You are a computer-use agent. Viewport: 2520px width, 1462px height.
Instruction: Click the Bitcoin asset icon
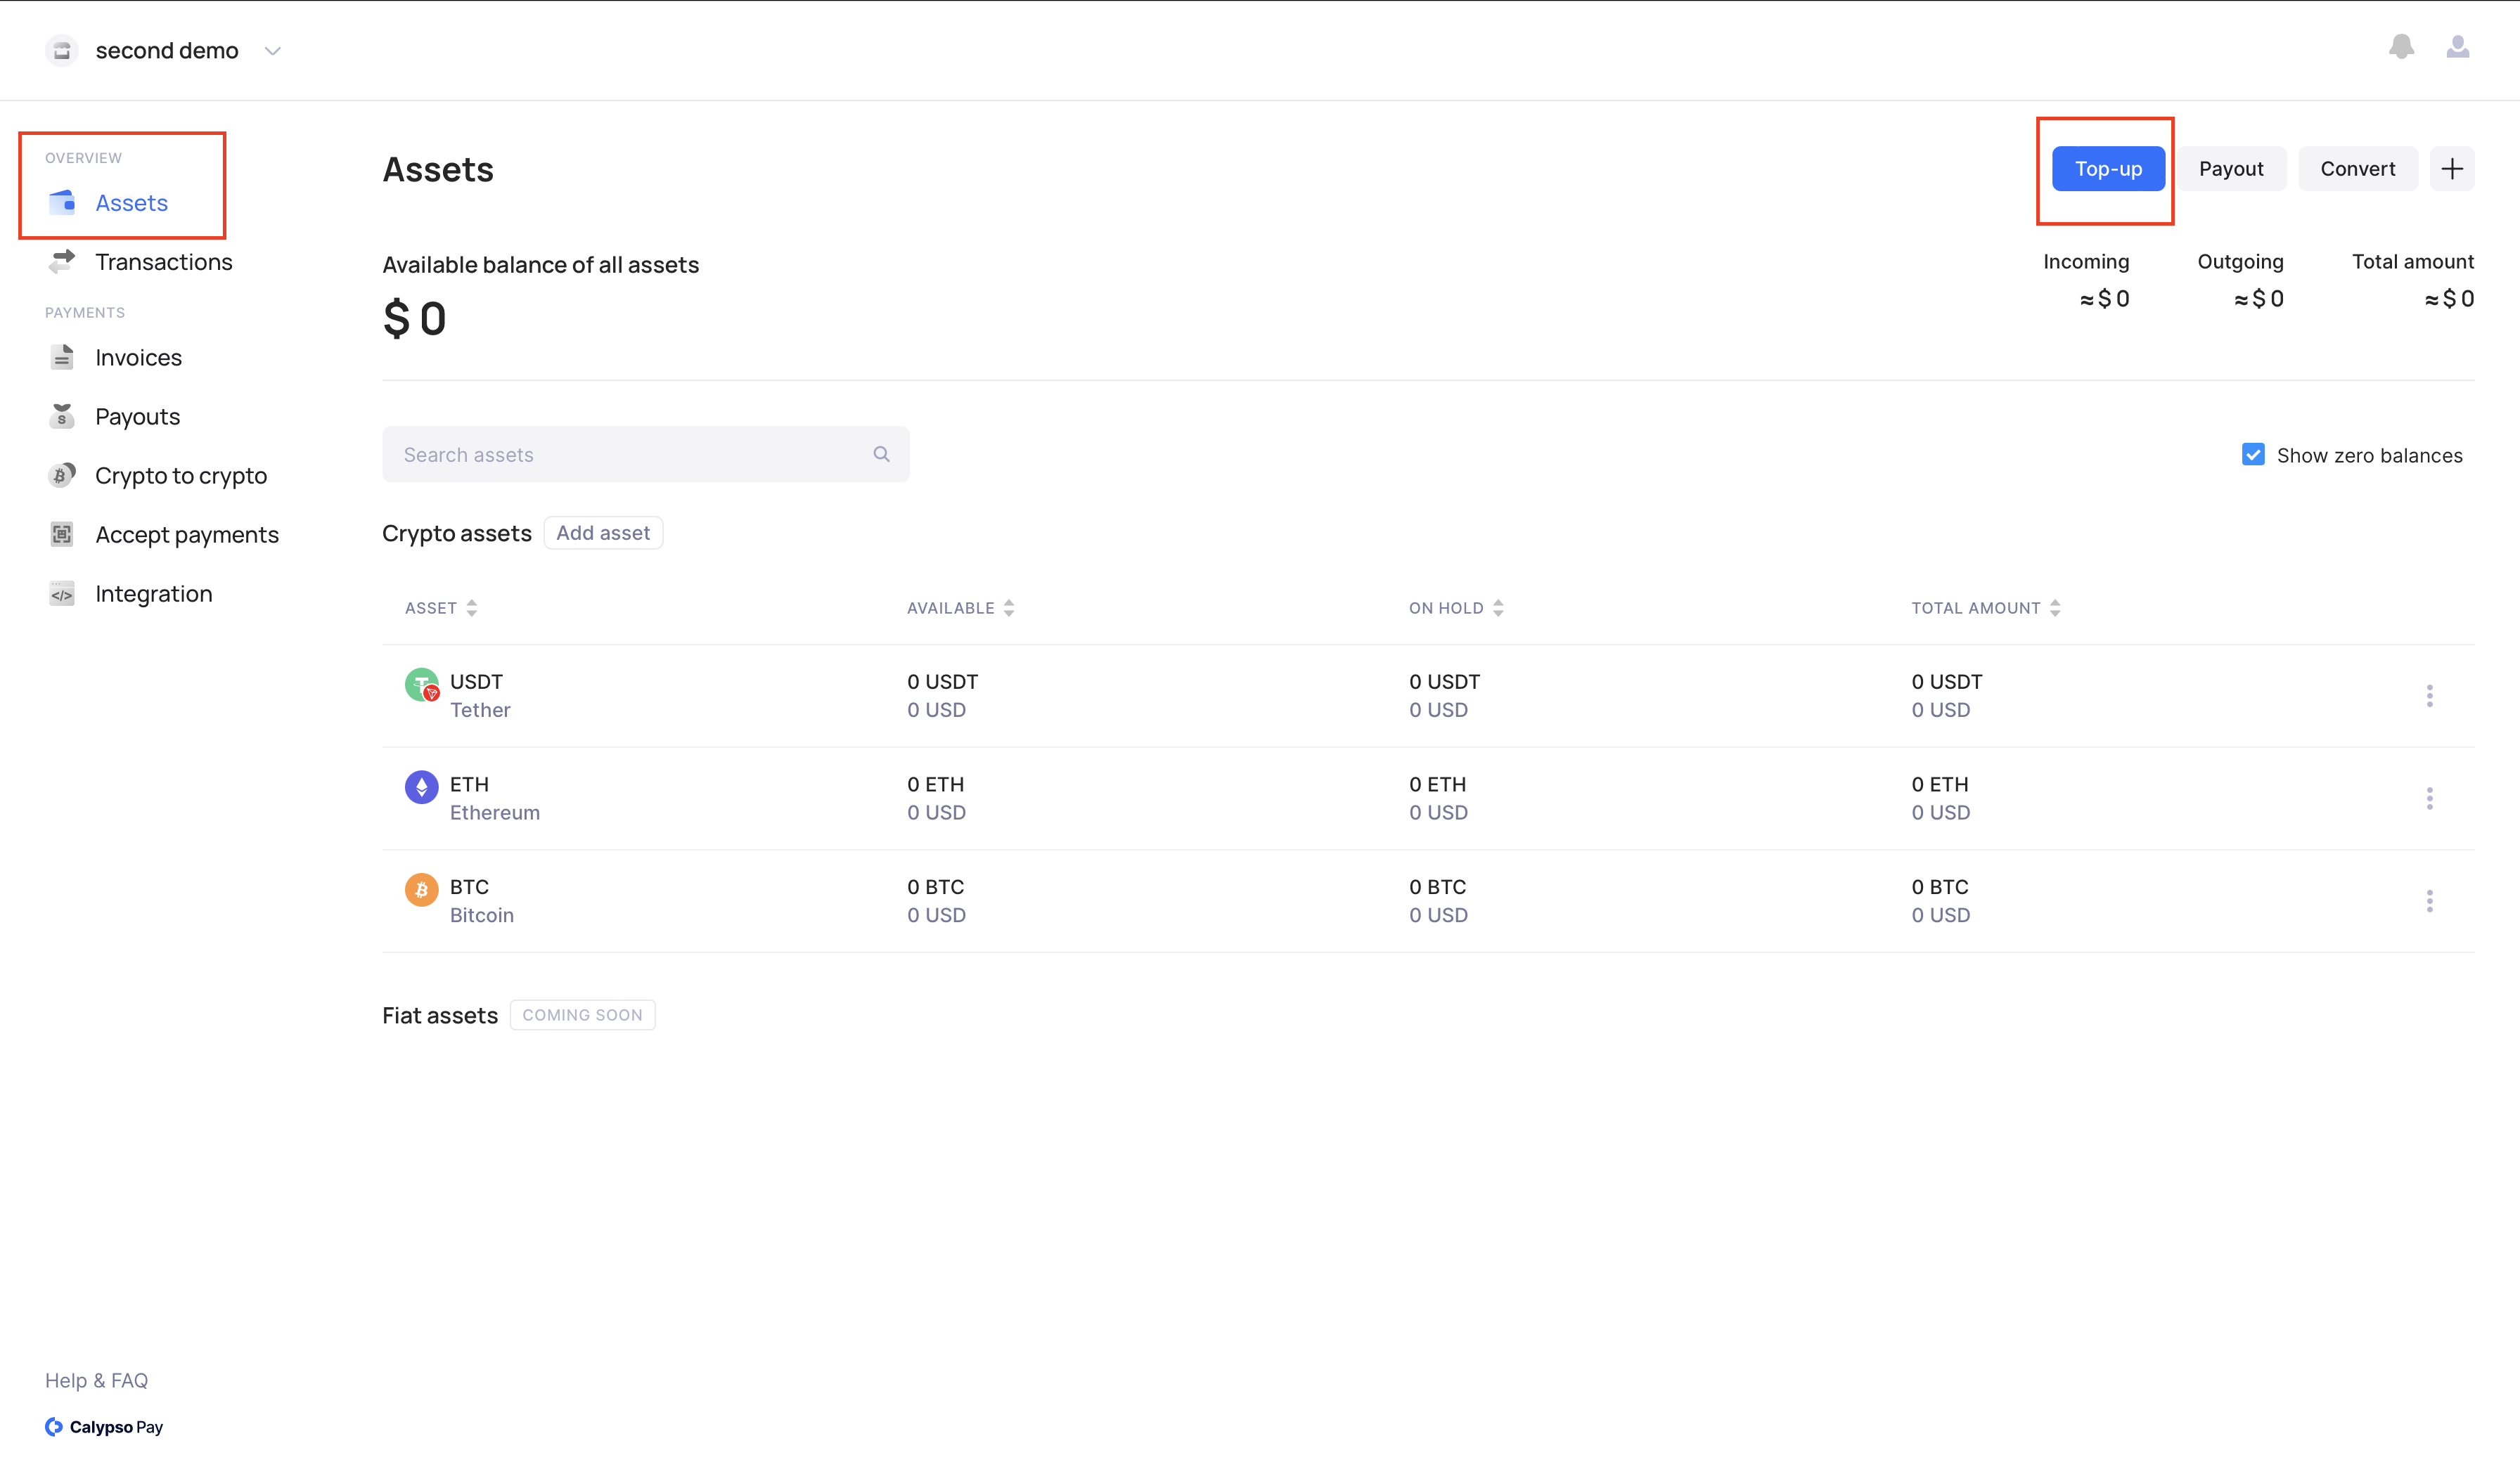point(421,889)
